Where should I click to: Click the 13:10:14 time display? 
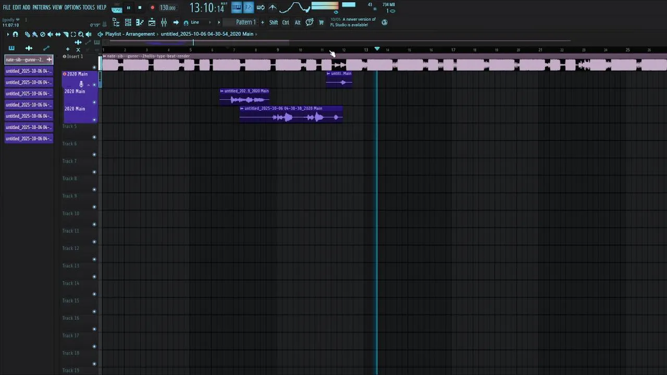point(207,8)
